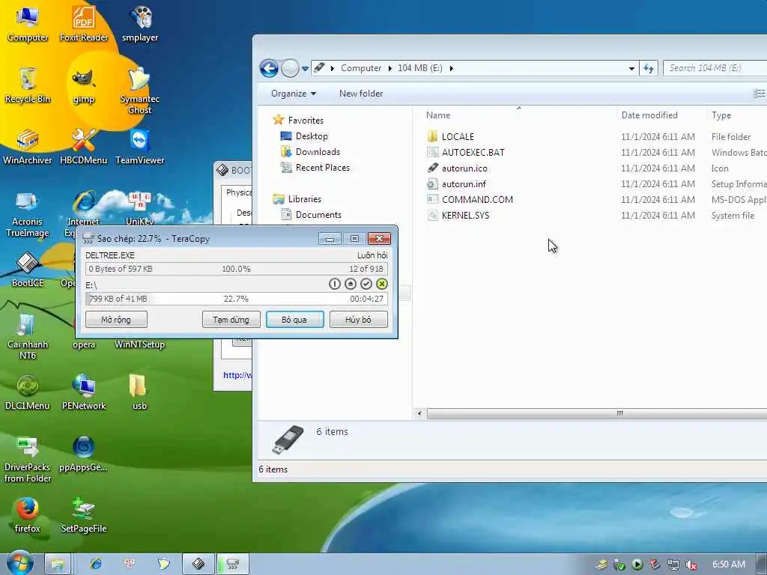Select Symantec Ghost desktop icon

tap(140, 91)
